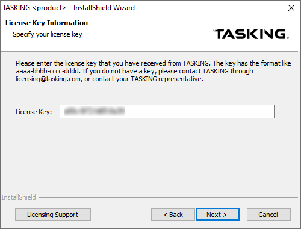301x229 pixels.
Task: Click the <product> placeholder in window title
Action: tap(49, 8)
